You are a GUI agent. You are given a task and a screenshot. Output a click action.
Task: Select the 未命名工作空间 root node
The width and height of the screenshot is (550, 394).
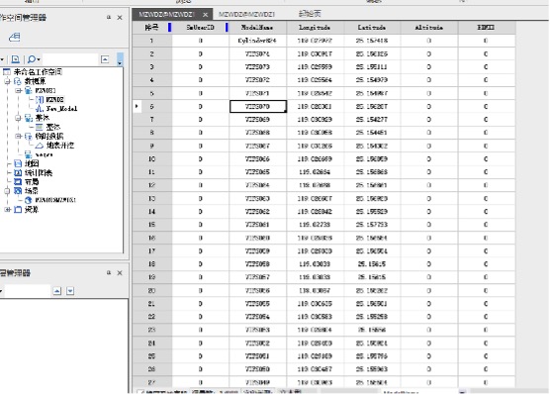tap(38, 72)
